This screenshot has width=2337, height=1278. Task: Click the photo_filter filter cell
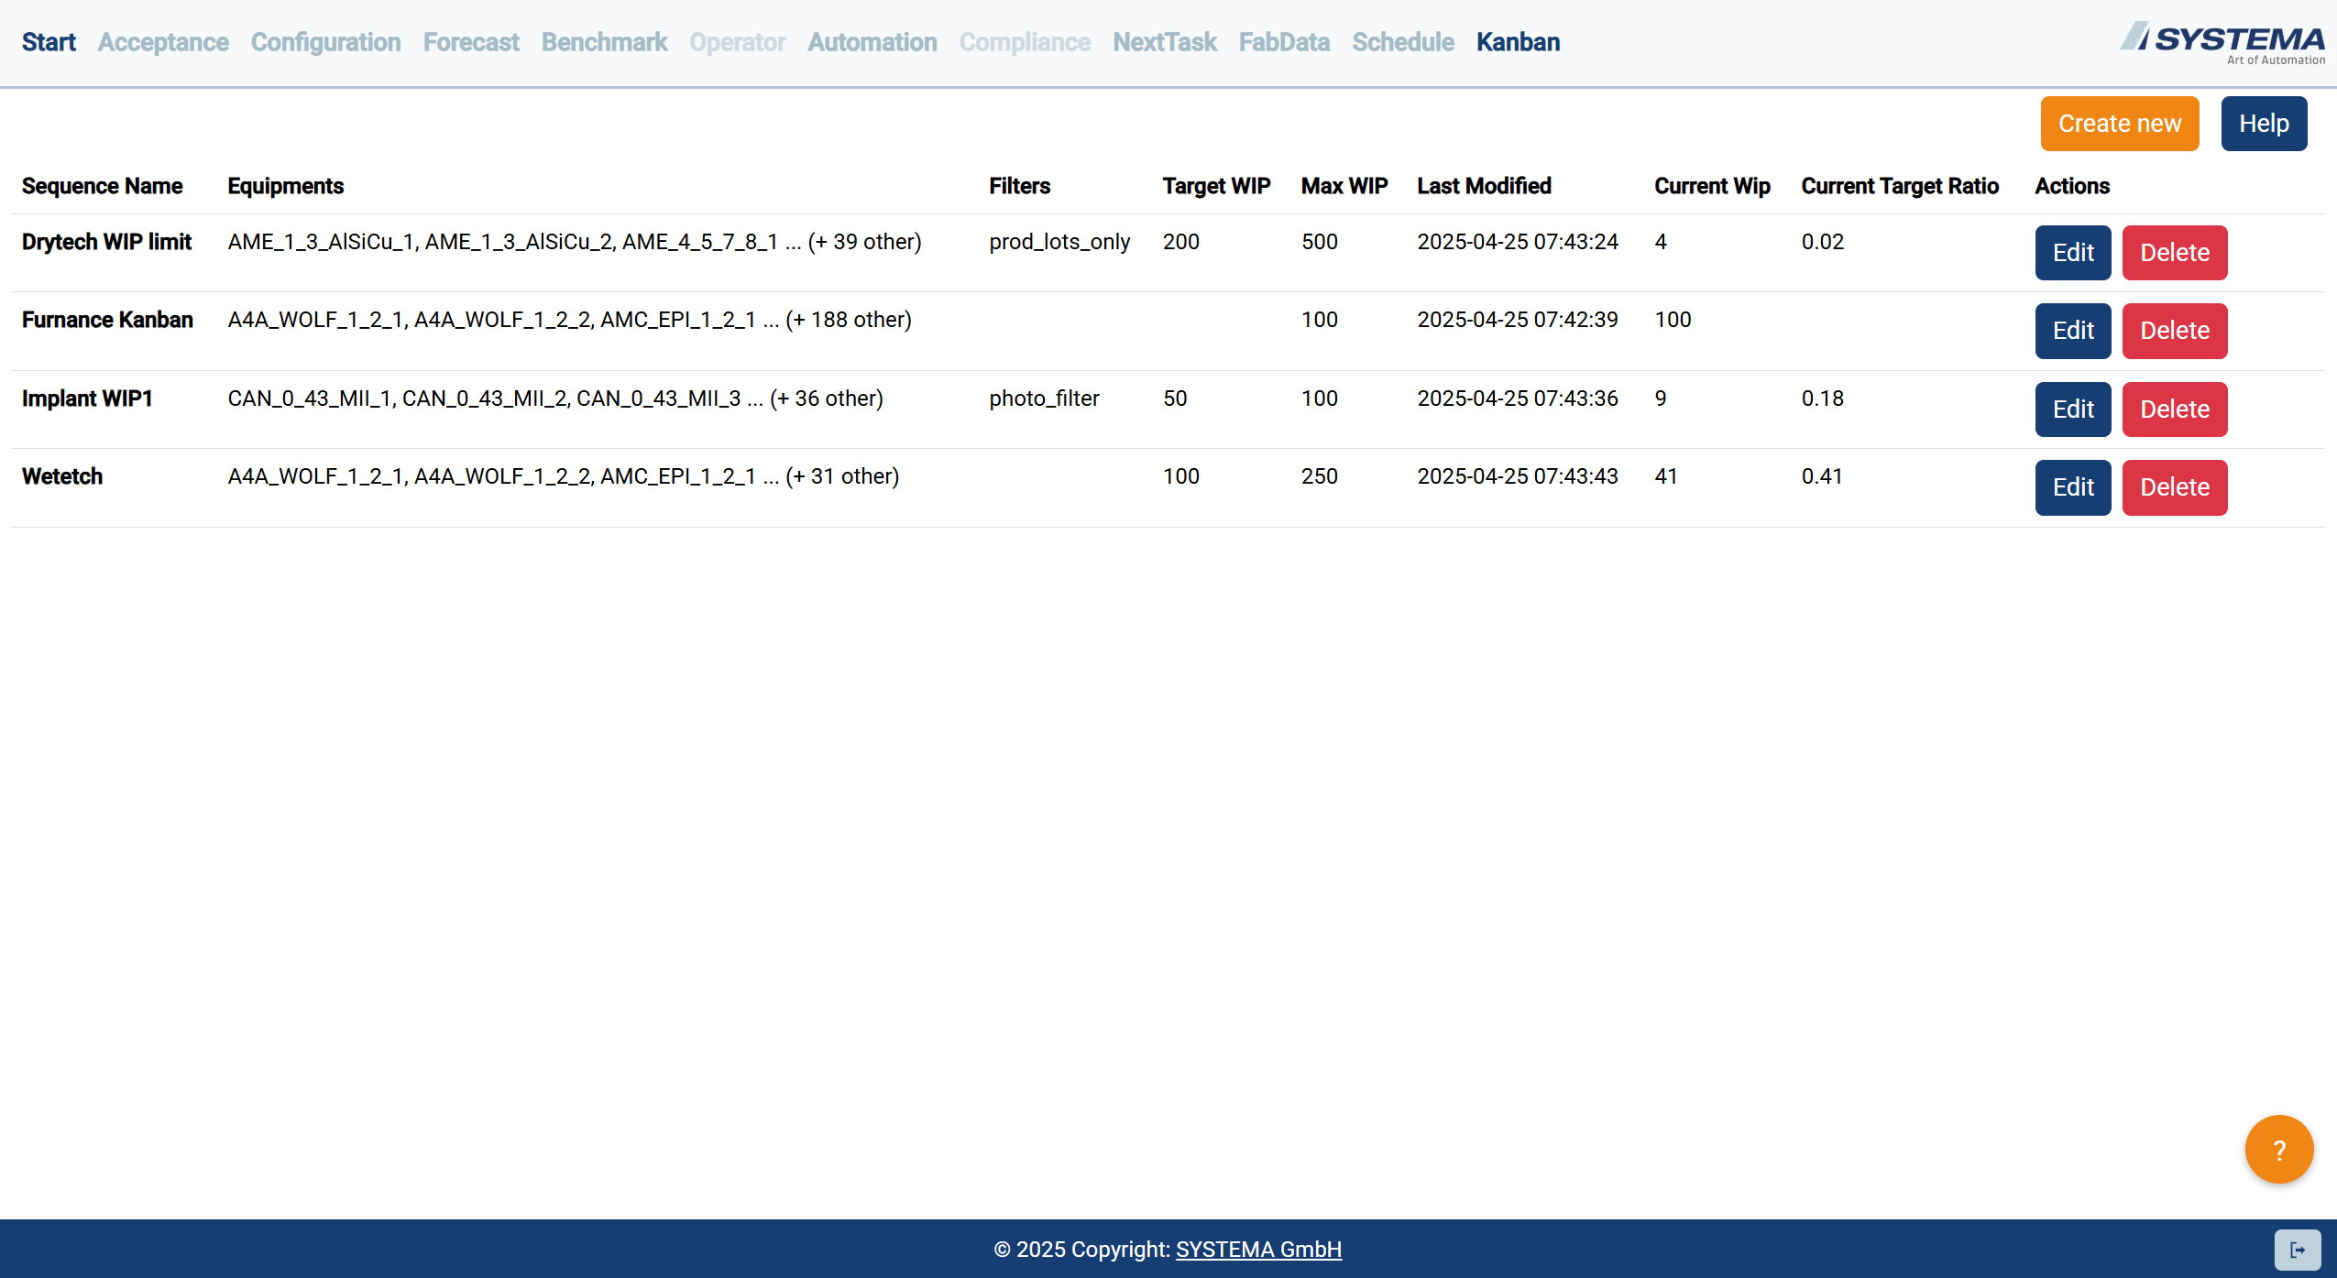pyautogui.click(x=1044, y=399)
